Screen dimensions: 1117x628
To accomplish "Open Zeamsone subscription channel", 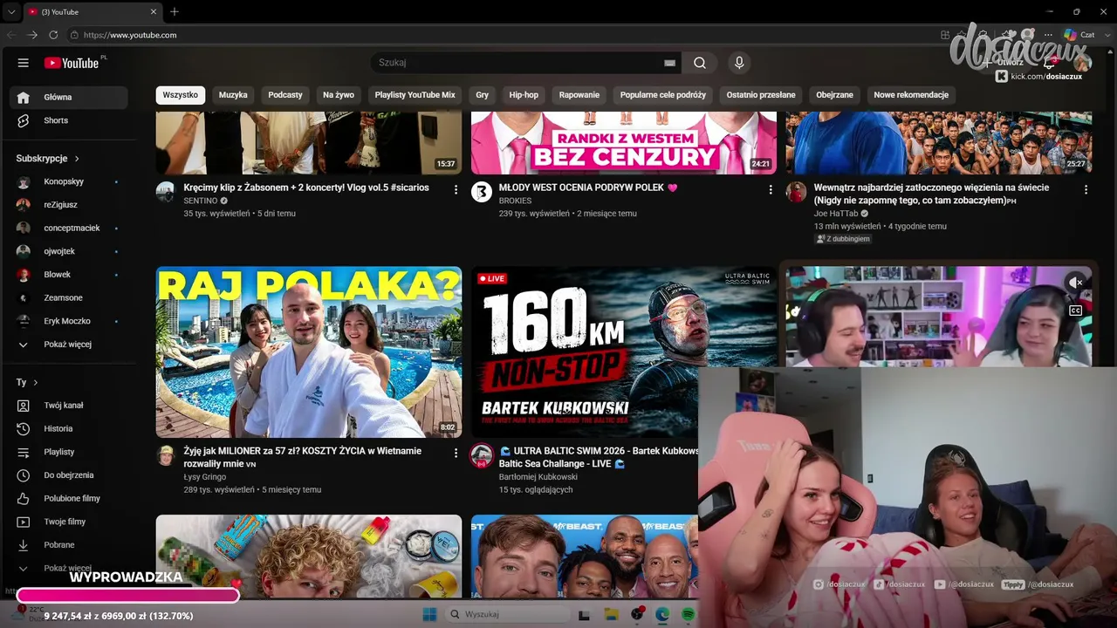I will (68, 298).
